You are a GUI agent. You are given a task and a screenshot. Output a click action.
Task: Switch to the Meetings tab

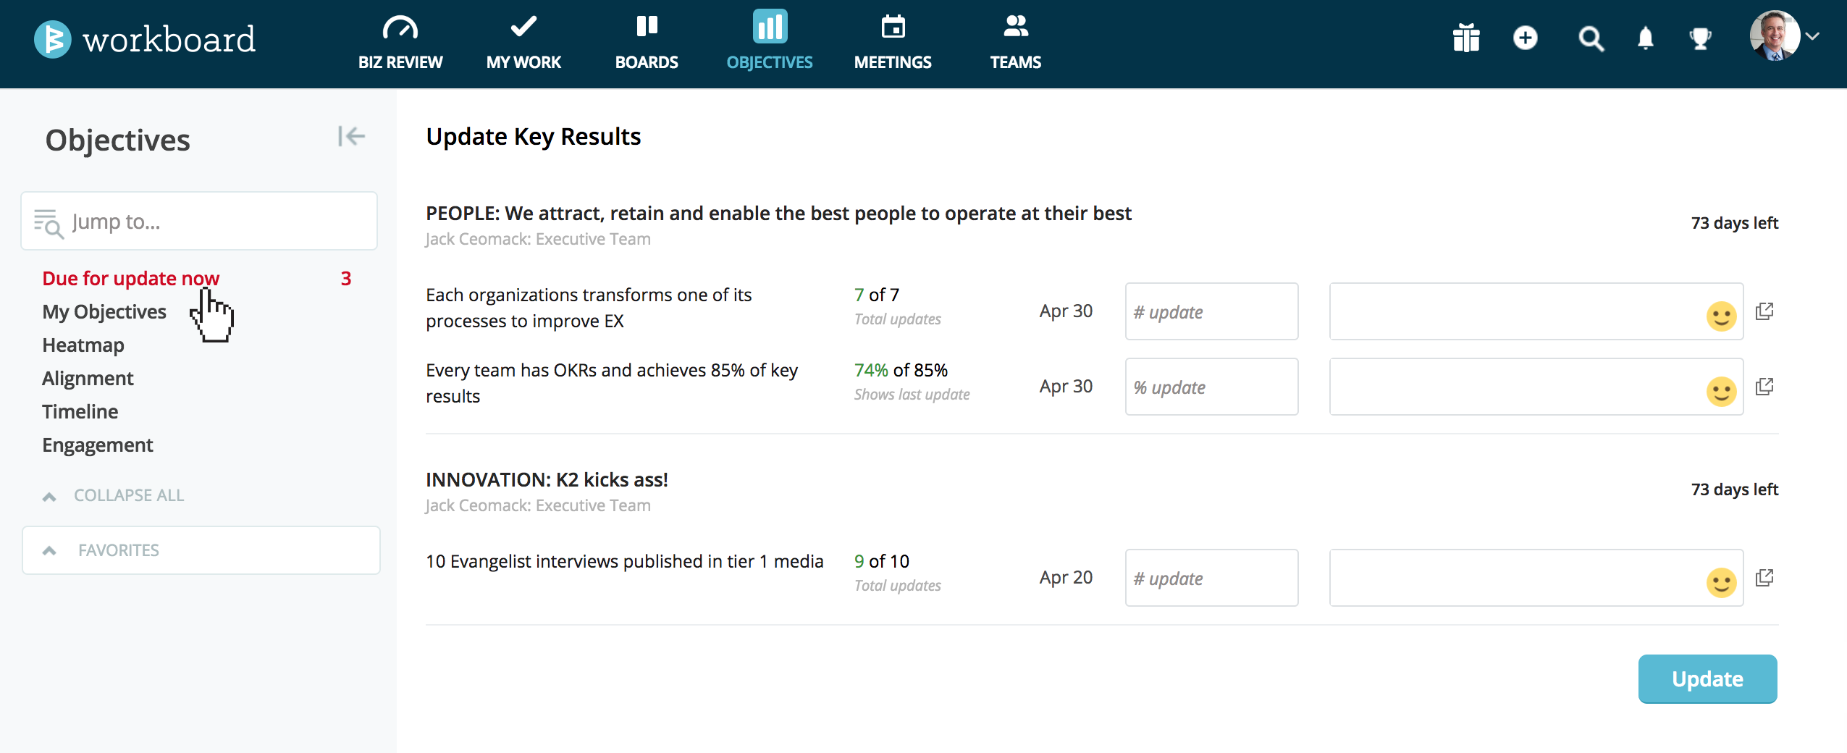(x=893, y=43)
